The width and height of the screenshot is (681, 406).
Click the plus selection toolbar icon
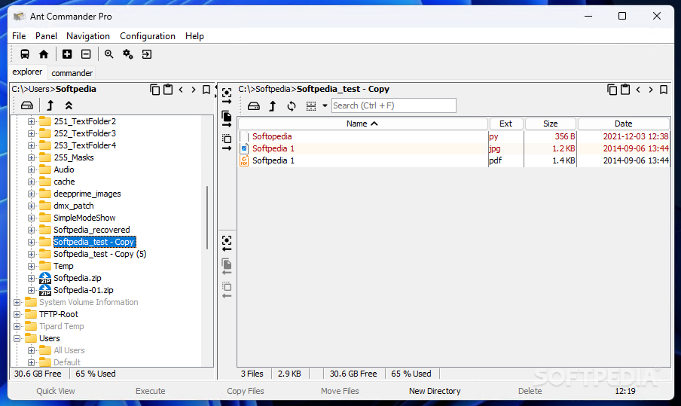point(67,54)
